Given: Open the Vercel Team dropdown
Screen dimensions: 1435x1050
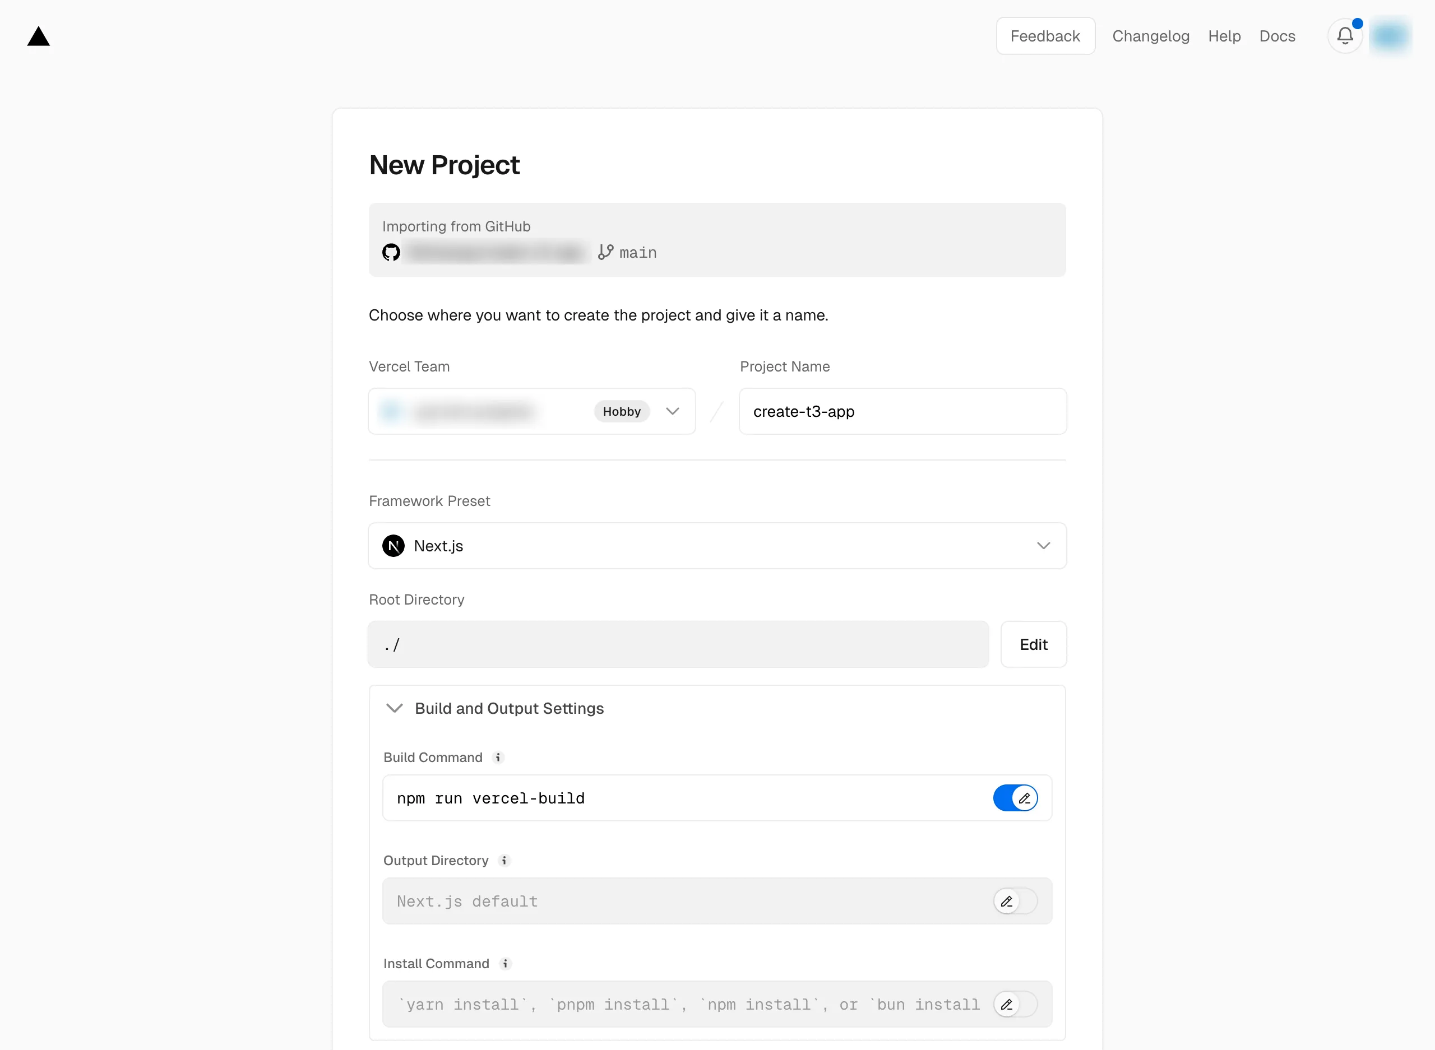Looking at the screenshot, I should pyautogui.click(x=531, y=411).
